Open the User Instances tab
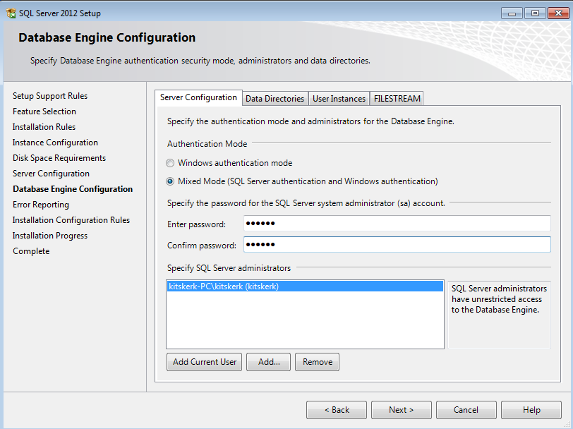 tap(339, 99)
